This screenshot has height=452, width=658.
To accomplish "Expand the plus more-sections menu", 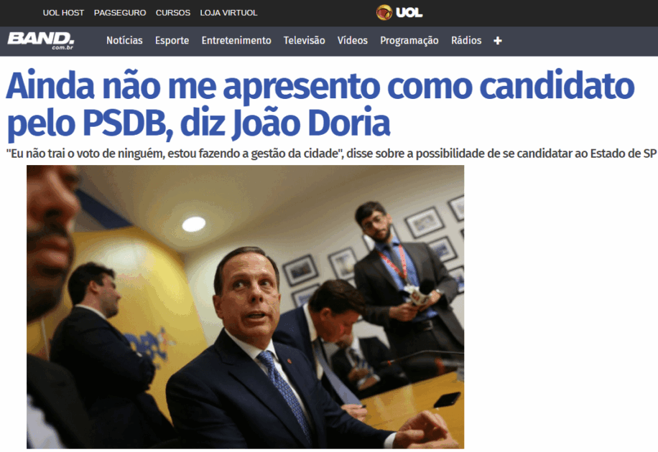I will pos(498,41).
